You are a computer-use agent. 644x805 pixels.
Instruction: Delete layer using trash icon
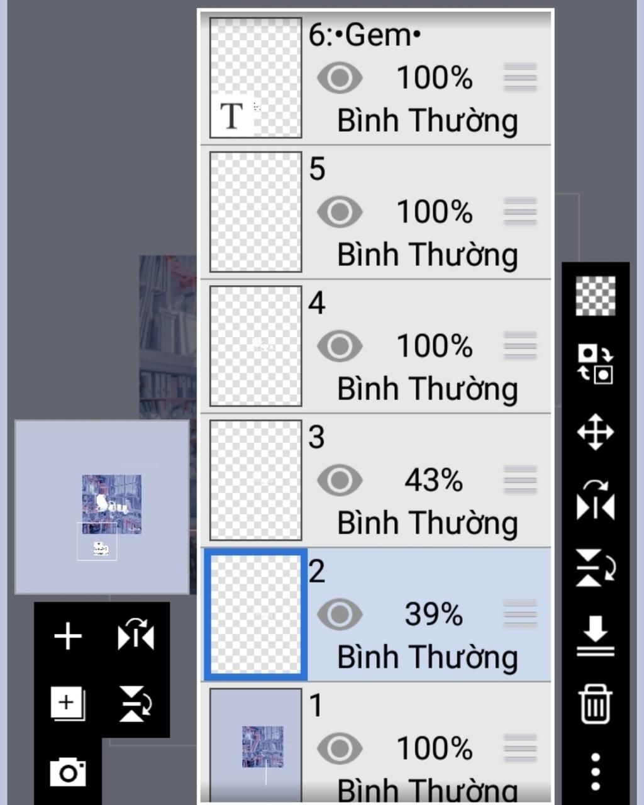point(595,704)
